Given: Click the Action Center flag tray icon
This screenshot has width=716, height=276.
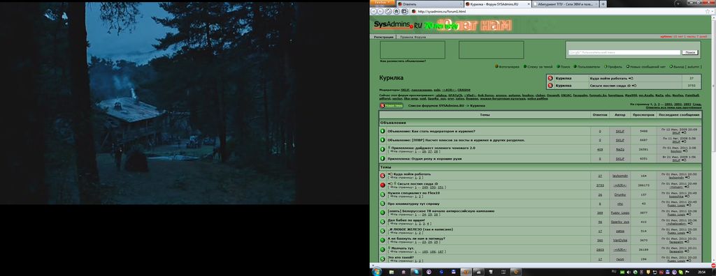Looking at the screenshot, I should 688,272.
